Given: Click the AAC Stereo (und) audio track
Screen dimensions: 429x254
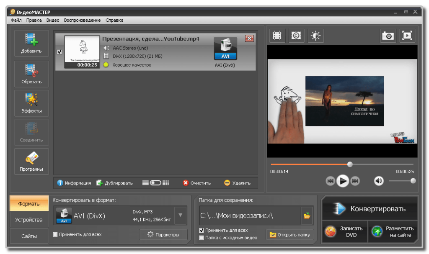Looking at the screenshot, I should [x=126, y=48].
